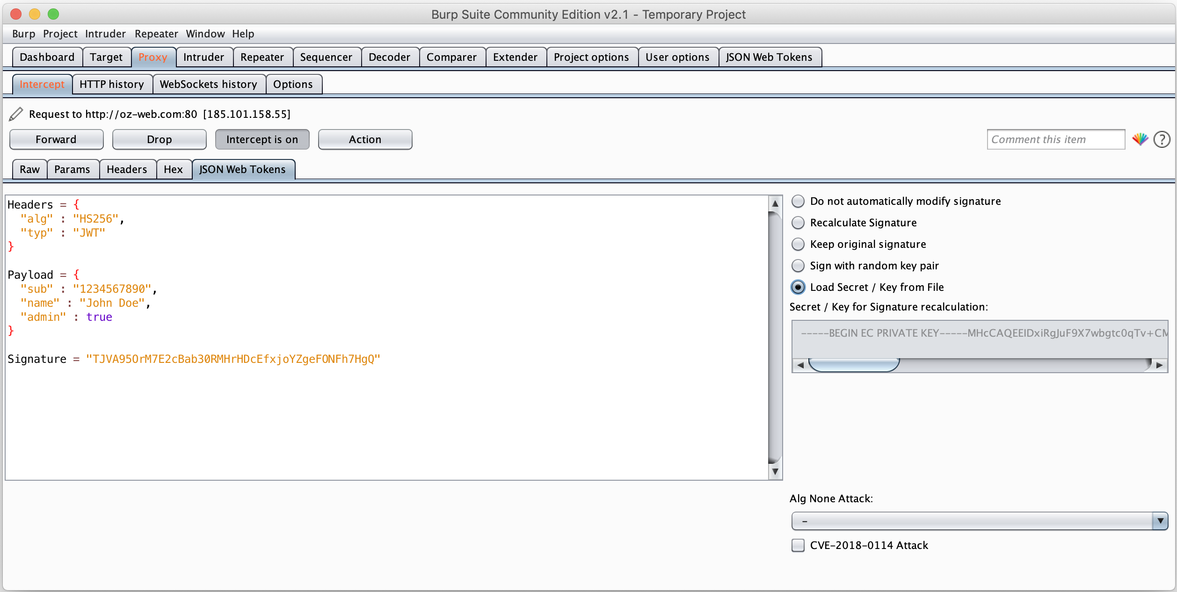The width and height of the screenshot is (1177, 592).
Task: Open the Intruder menu bar item
Action: [x=105, y=34]
